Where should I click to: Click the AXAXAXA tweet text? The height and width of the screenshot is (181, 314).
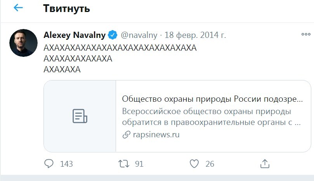[x=62, y=70]
